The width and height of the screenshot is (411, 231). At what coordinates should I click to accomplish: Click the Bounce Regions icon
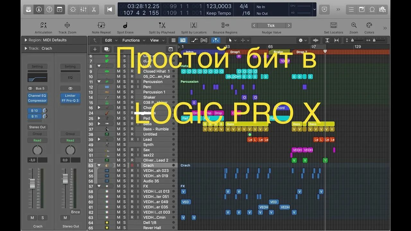[225, 25]
